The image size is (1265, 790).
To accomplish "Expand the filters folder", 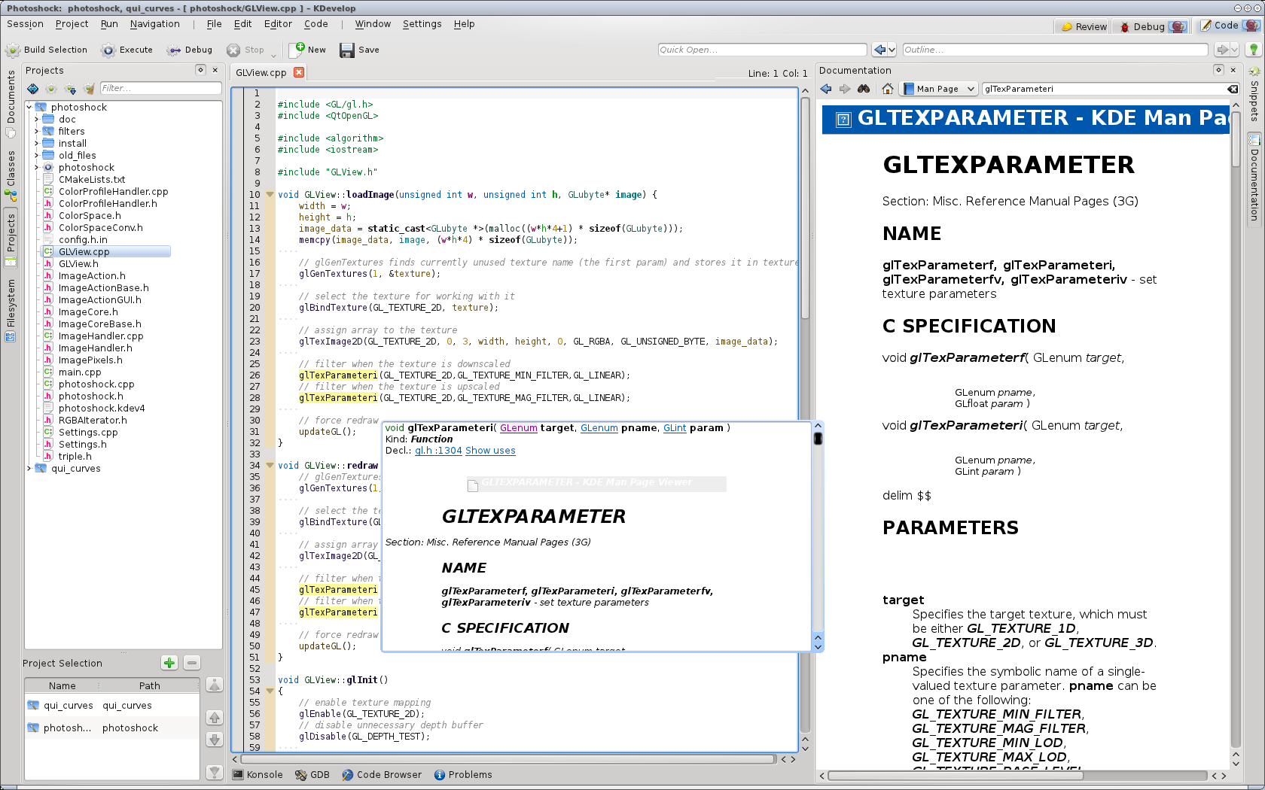I will (x=36, y=131).
